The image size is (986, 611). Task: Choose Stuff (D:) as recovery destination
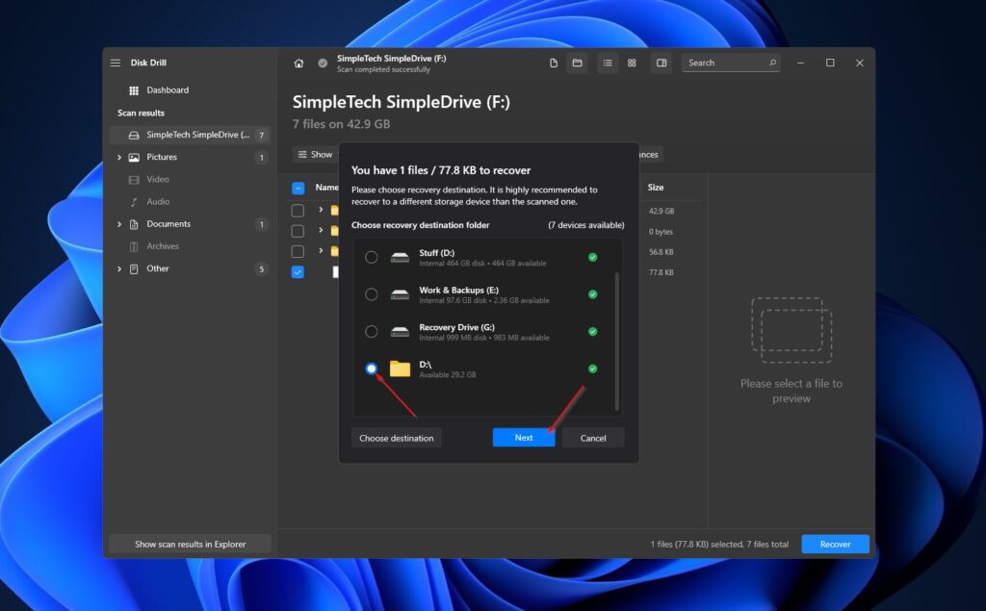tap(371, 257)
